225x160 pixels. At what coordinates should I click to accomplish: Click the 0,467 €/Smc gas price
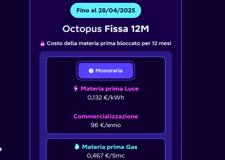point(106,156)
